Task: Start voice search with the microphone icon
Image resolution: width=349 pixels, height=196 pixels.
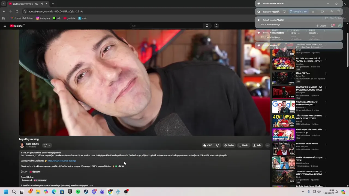Action: pos(216,26)
